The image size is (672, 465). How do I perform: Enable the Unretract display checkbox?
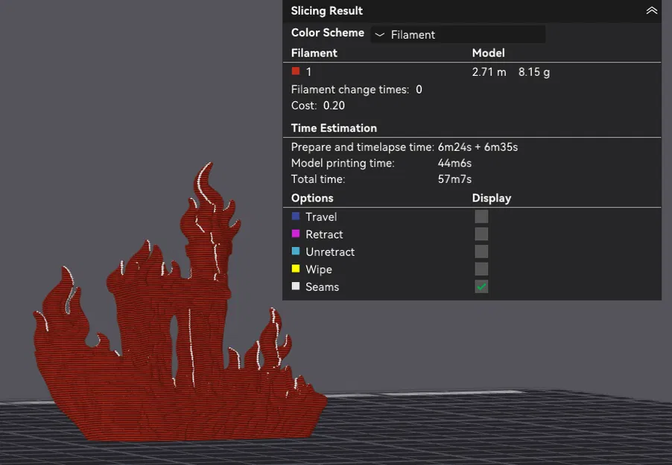(x=481, y=251)
